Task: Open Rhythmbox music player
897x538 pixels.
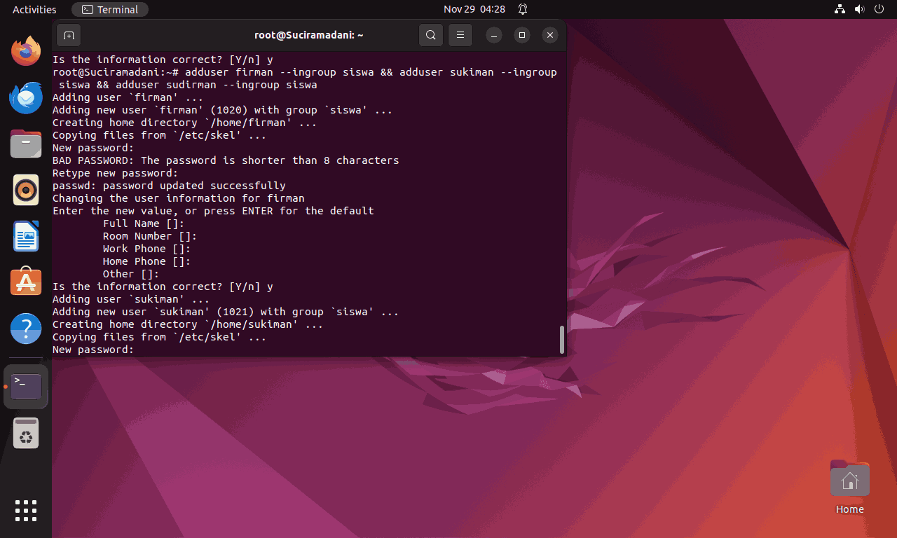Action: (26, 190)
